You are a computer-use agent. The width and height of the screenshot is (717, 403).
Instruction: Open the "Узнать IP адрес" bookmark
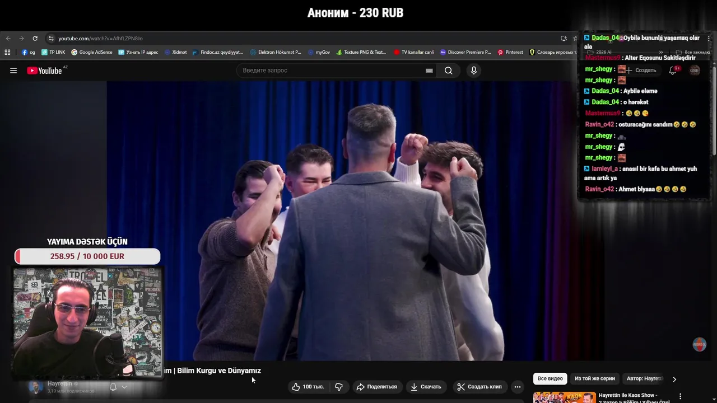point(138,52)
